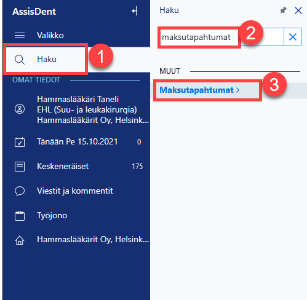
Task: Open the Tänään calendar check icon
Action: tap(20, 142)
